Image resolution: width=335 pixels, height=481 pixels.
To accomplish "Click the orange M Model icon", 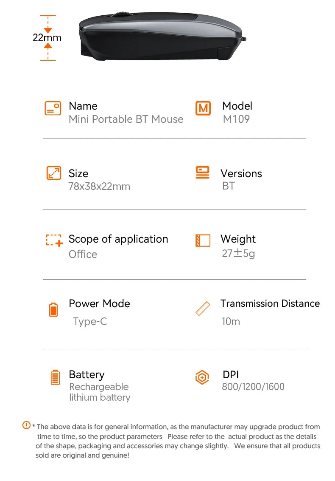I will (203, 108).
